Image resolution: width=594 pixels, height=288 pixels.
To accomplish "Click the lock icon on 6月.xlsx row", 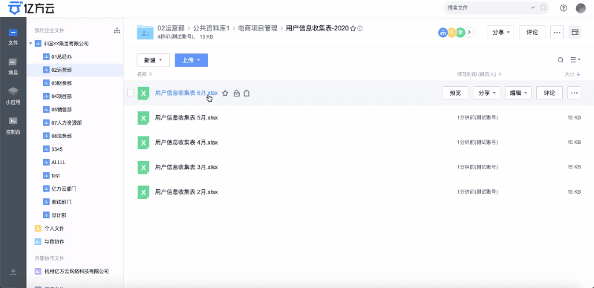I will point(236,94).
